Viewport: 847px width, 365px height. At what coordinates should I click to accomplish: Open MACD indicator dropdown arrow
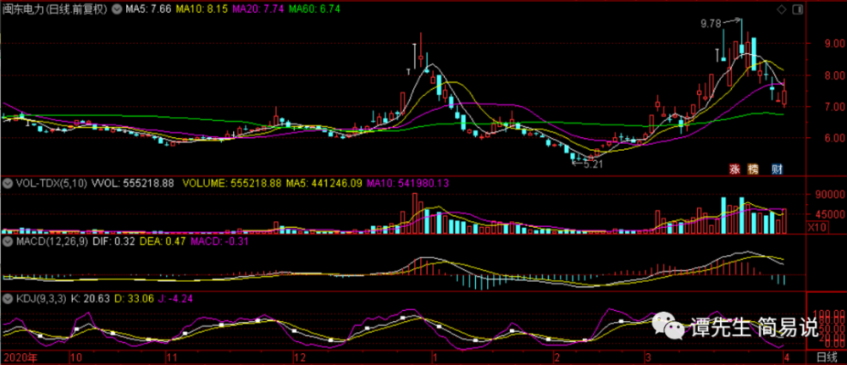[x=8, y=241]
